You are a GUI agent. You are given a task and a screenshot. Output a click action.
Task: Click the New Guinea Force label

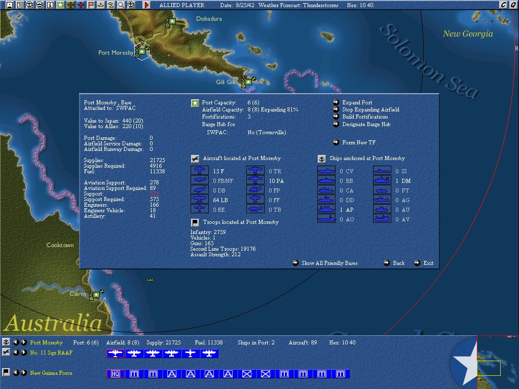click(x=51, y=373)
